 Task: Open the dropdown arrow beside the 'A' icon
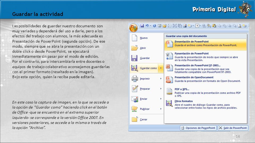click(200, 26)
